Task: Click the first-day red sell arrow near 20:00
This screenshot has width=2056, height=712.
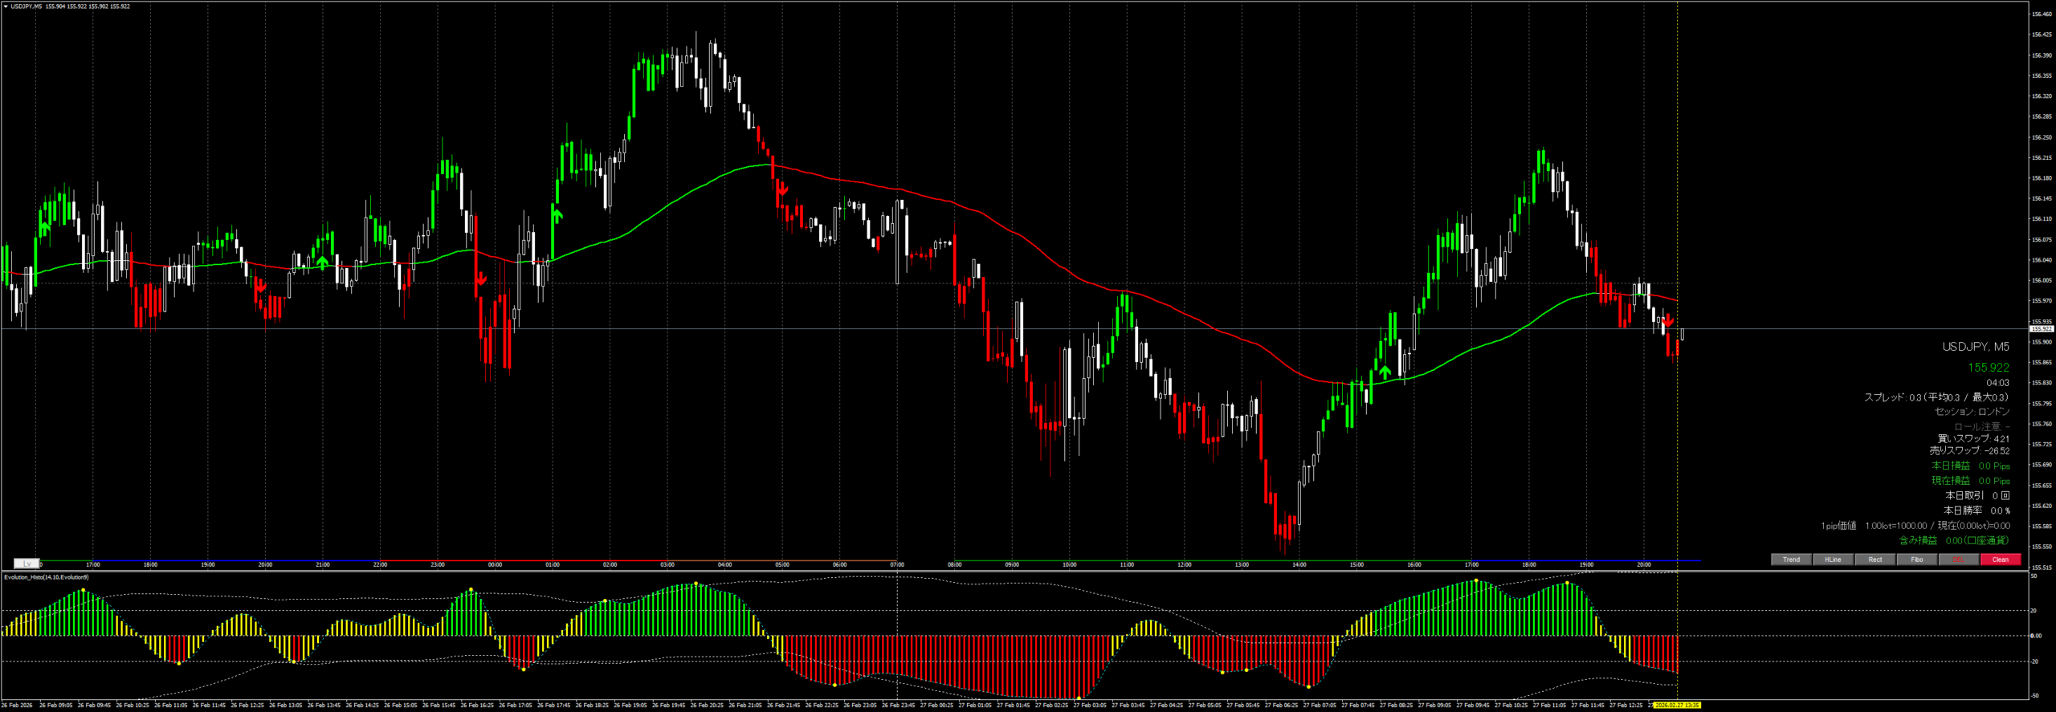Action: 260,286
